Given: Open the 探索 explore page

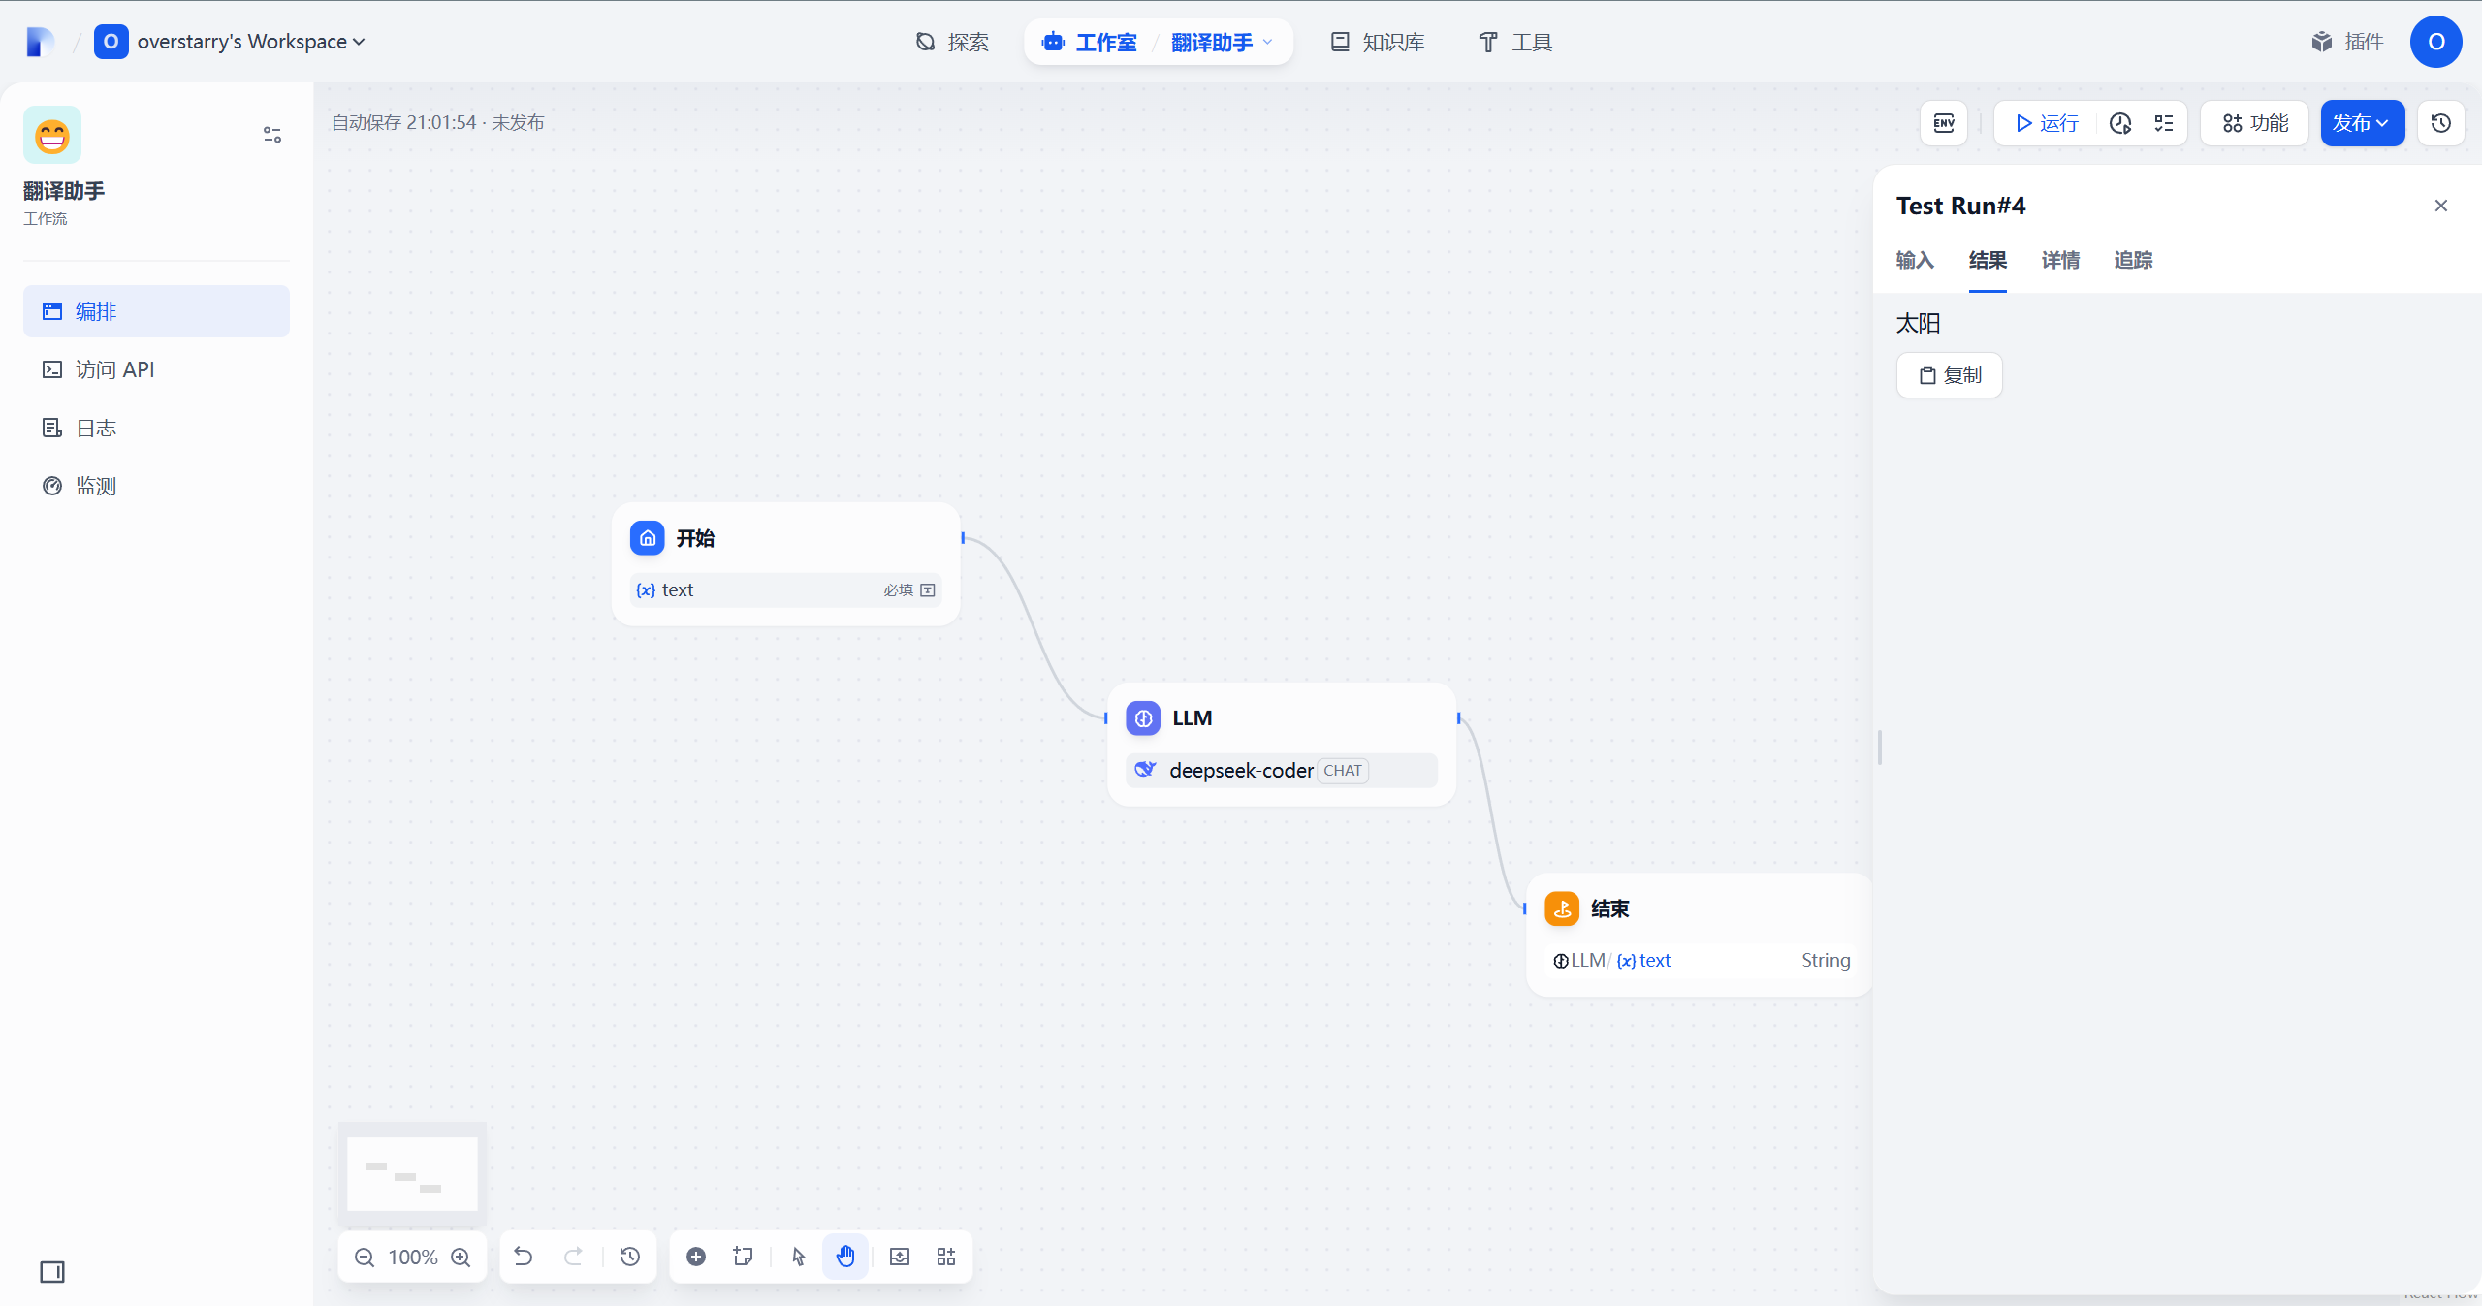Looking at the screenshot, I should tap(953, 42).
